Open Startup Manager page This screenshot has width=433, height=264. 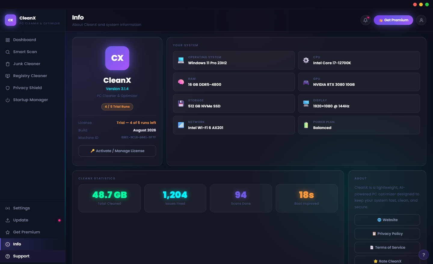[32, 100]
